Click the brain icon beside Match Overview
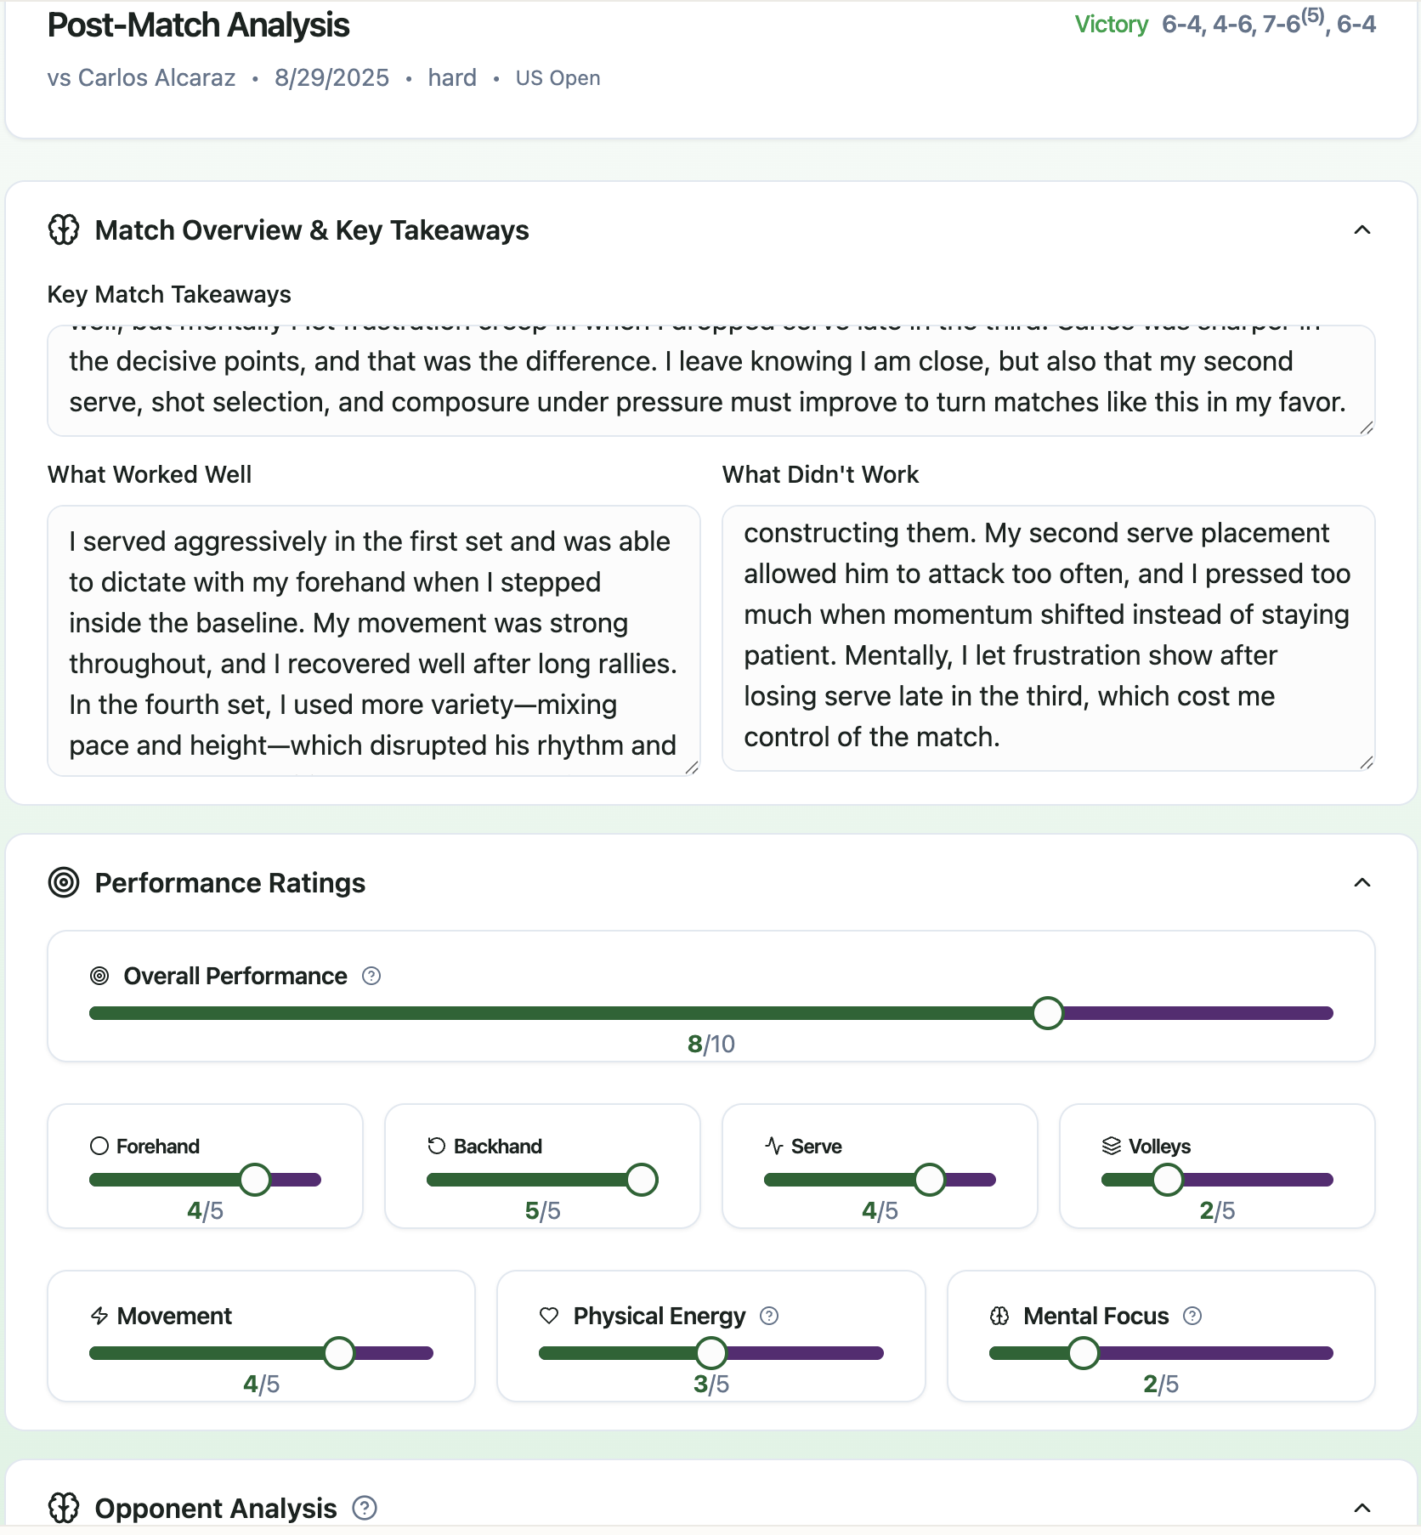The height and width of the screenshot is (1535, 1421). [x=64, y=229]
